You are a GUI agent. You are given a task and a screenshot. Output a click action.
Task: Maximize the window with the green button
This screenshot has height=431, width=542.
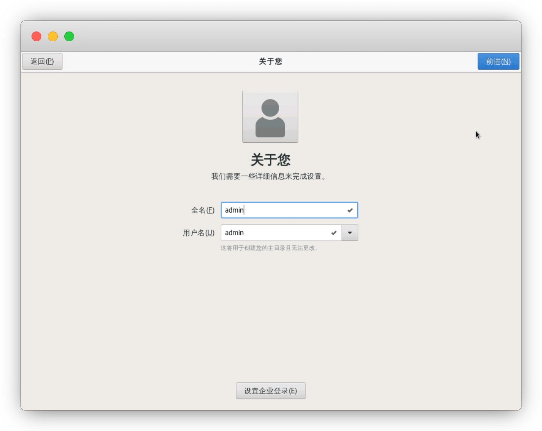pyautogui.click(x=69, y=36)
